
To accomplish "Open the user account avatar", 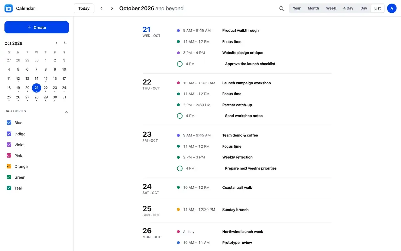I will [392, 8].
